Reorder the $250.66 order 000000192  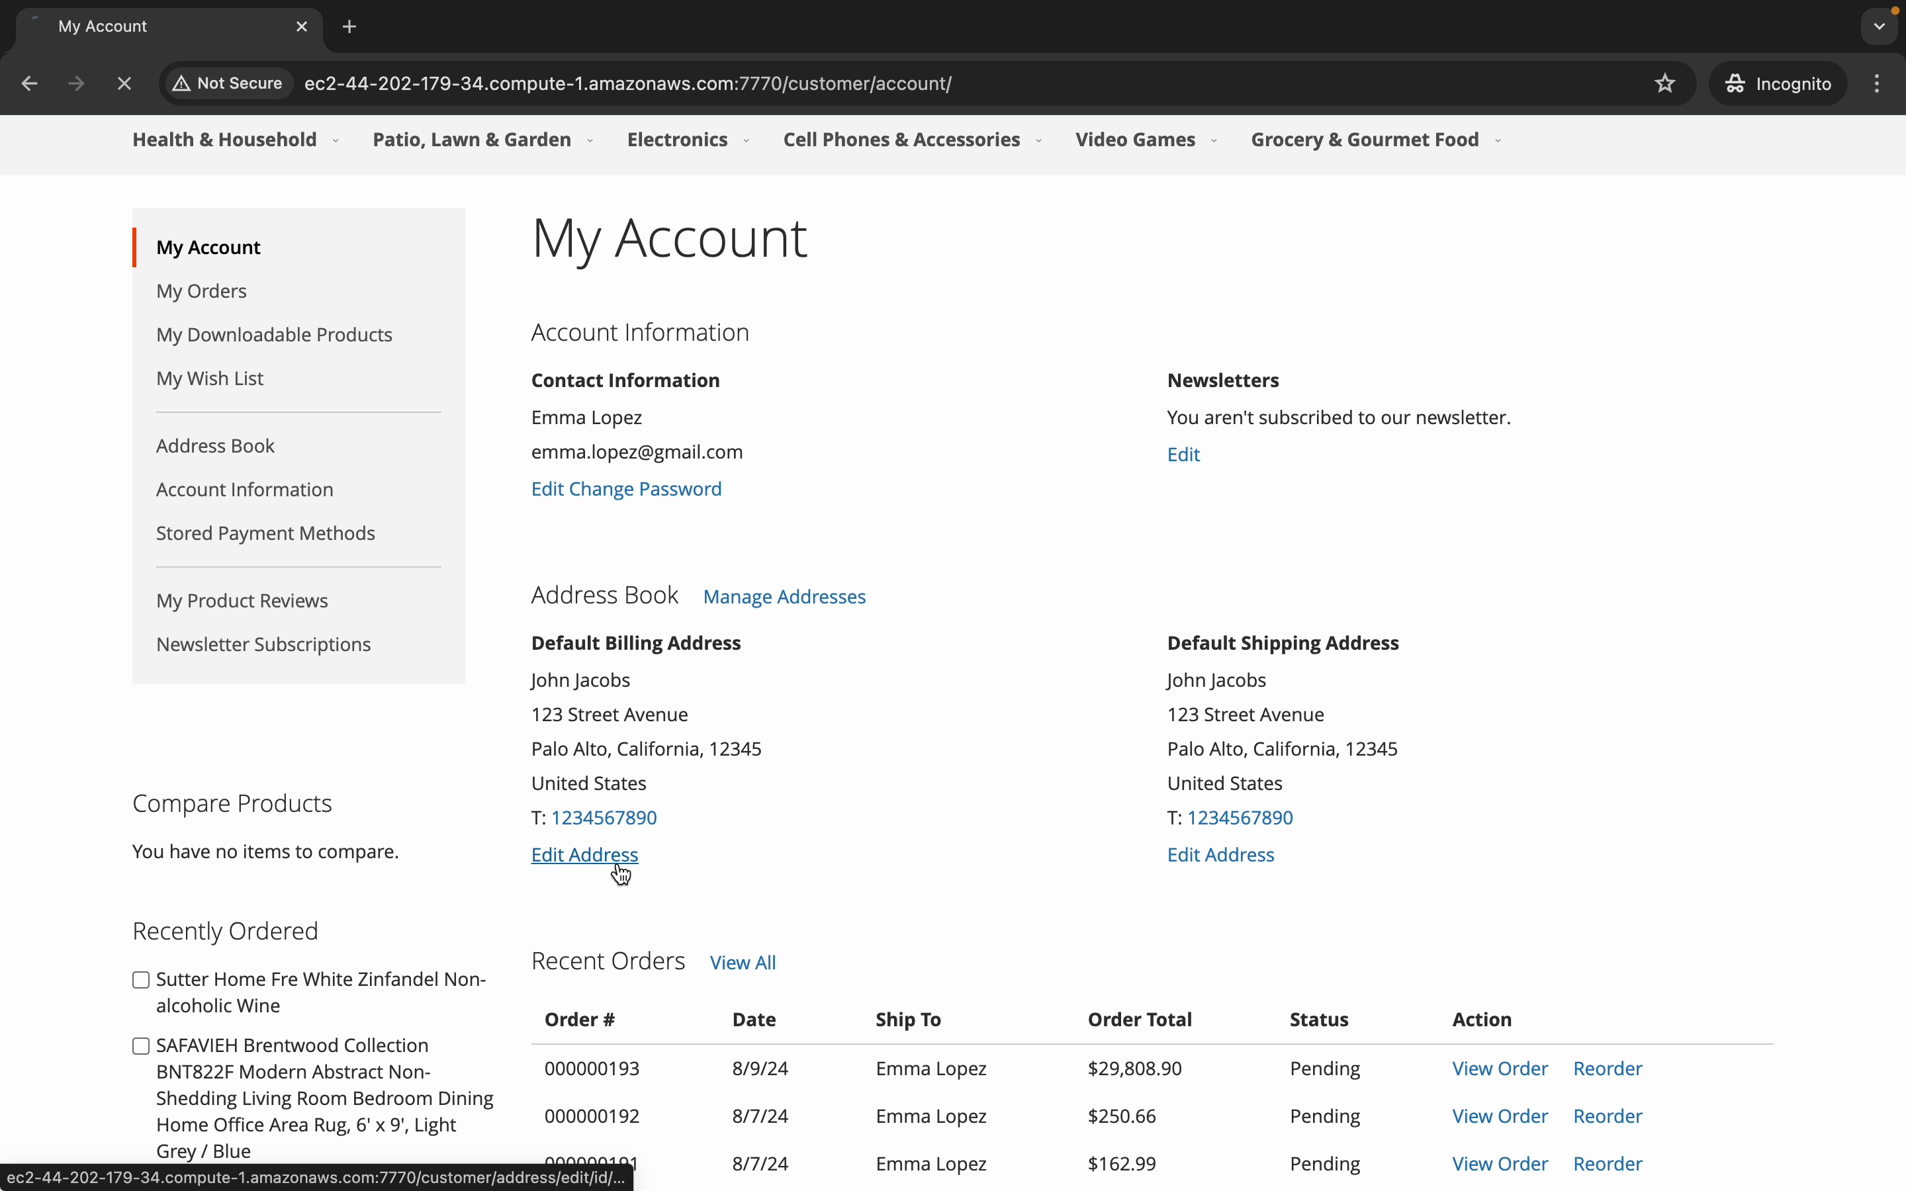coord(1608,1116)
